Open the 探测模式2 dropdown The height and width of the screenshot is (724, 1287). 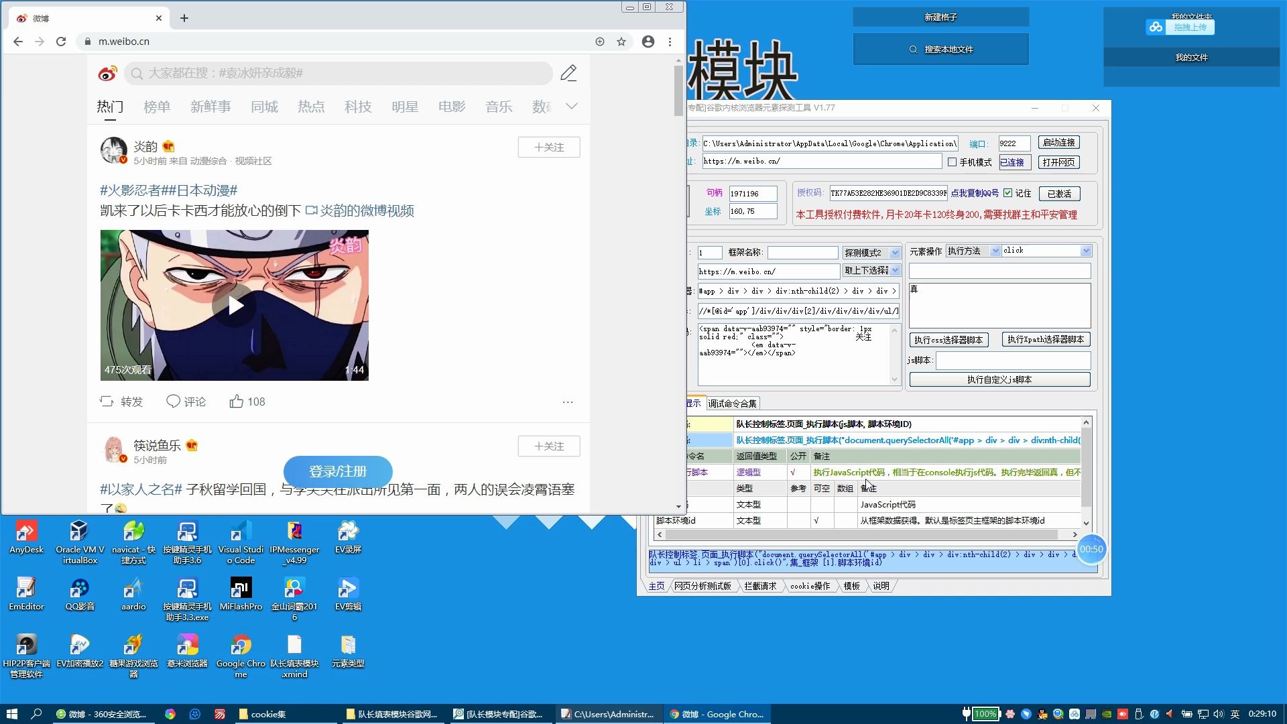(x=895, y=253)
